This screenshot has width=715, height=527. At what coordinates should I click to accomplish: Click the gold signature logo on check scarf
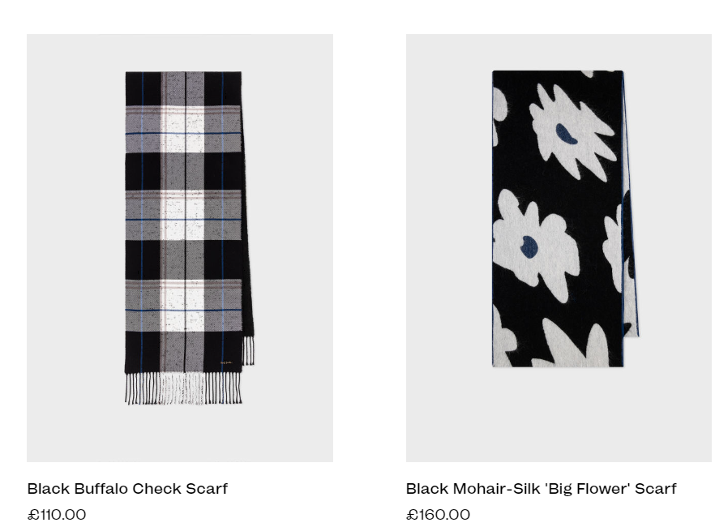point(225,363)
